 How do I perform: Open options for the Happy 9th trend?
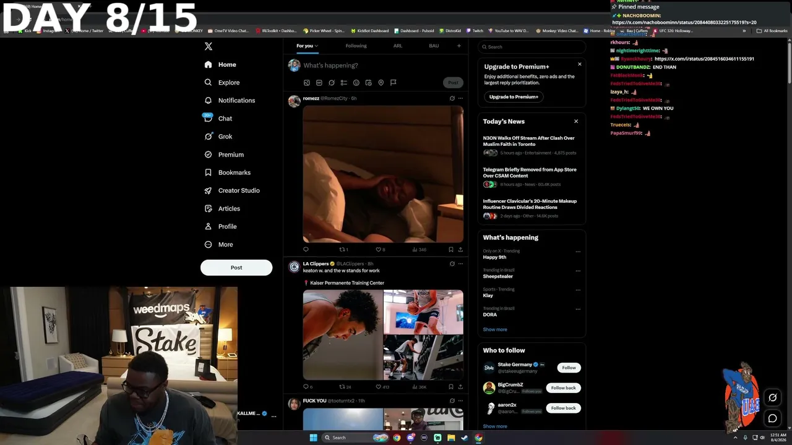coord(578,252)
